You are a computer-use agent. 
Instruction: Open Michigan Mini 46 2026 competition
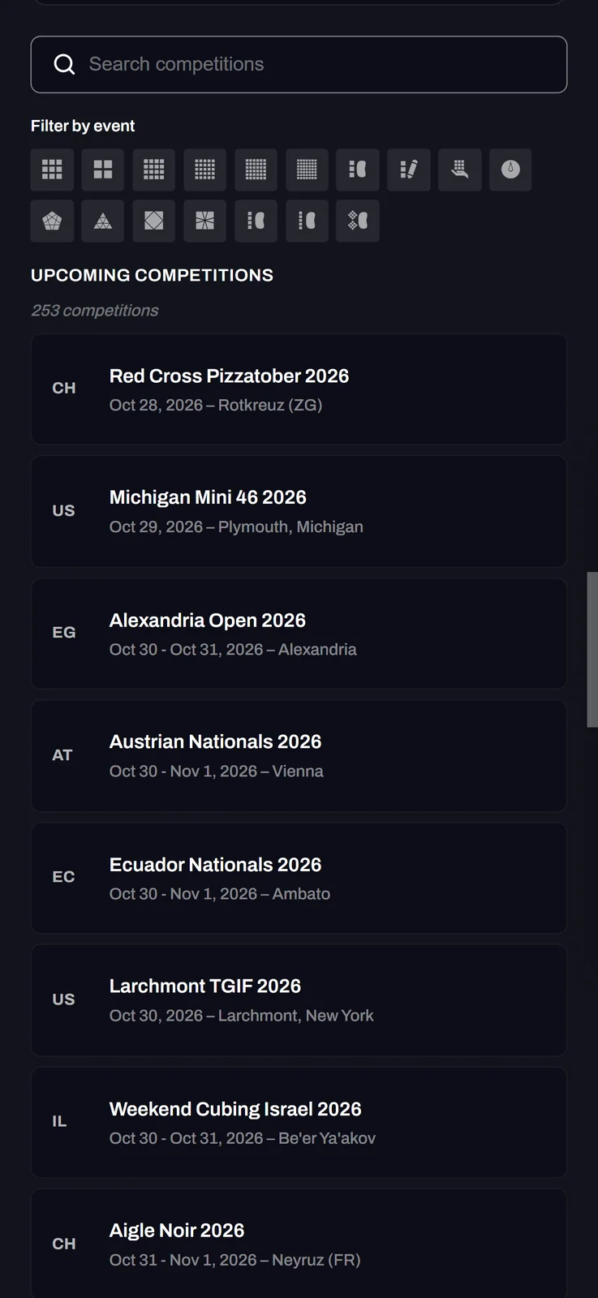(299, 511)
